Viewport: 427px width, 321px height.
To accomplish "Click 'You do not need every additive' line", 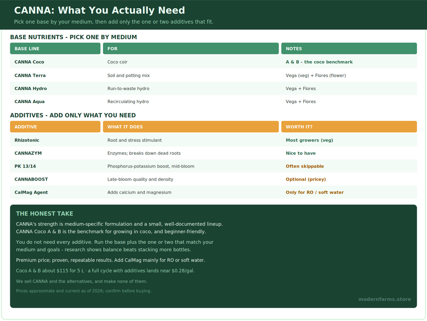I will [x=115, y=242].
